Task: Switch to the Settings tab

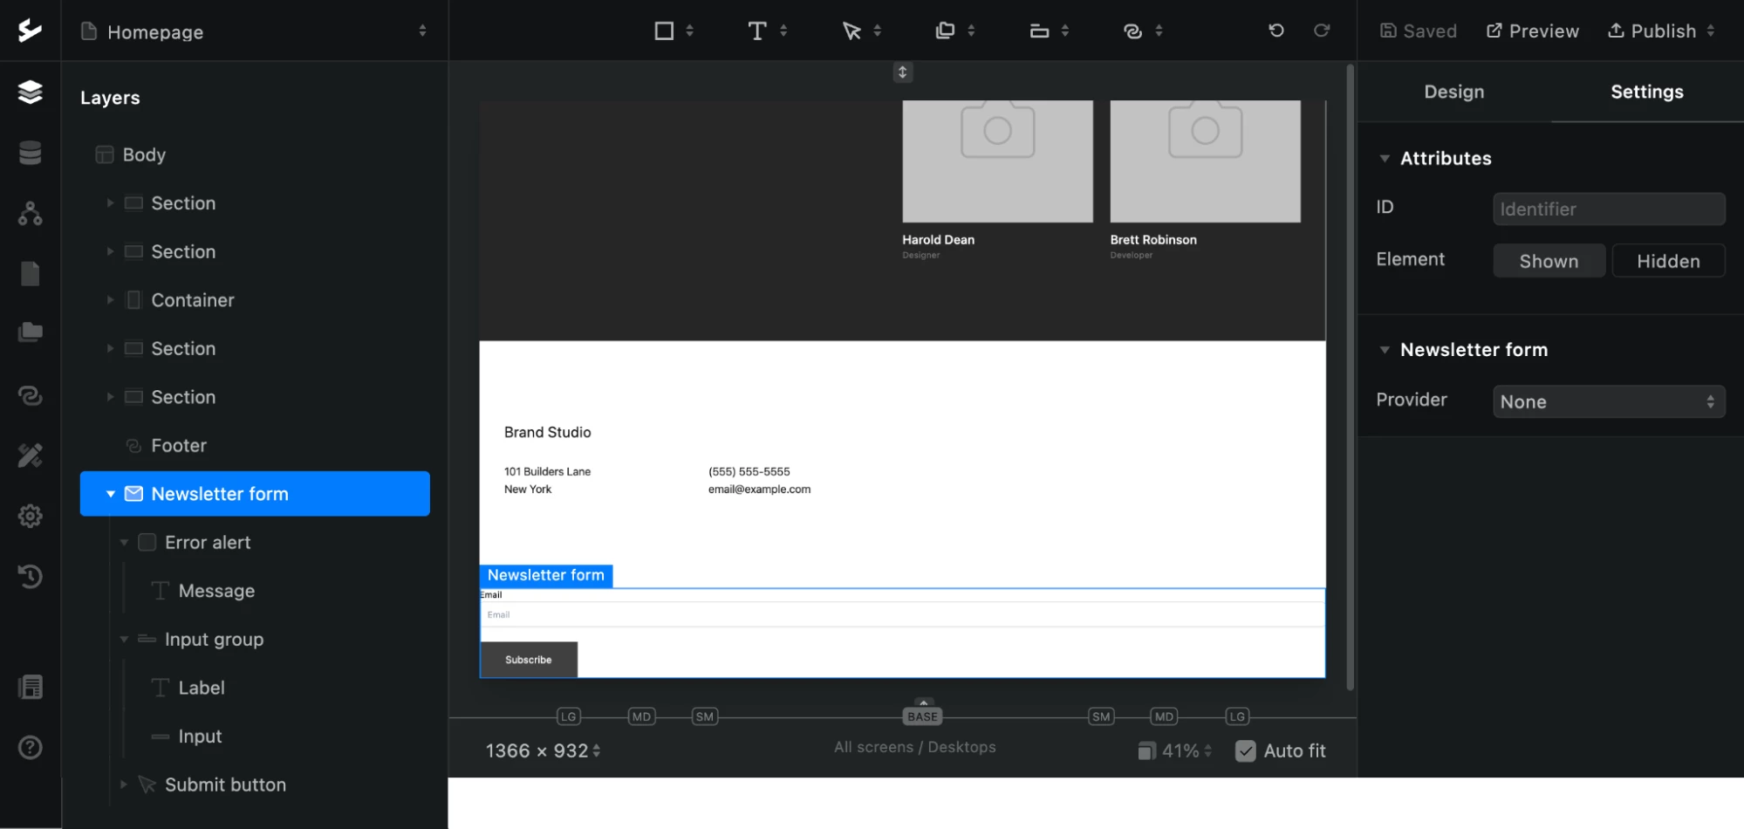Action: (x=1646, y=92)
